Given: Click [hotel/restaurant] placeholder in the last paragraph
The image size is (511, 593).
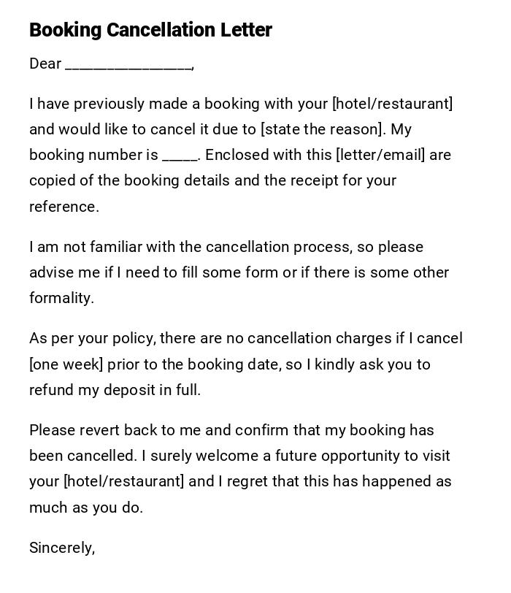Looking at the screenshot, I should point(124,482).
